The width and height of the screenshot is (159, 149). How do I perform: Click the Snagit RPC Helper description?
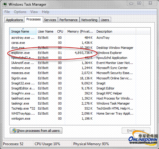(x=109, y=93)
